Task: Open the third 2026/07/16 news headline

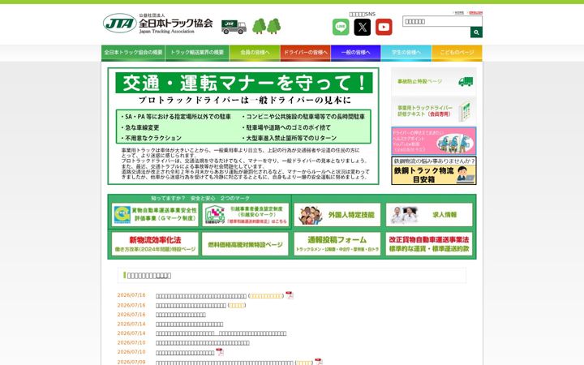Action: click(x=181, y=315)
